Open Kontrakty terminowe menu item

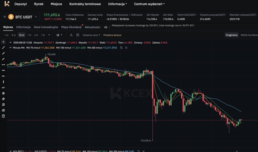pyautogui.click(x=85, y=4)
